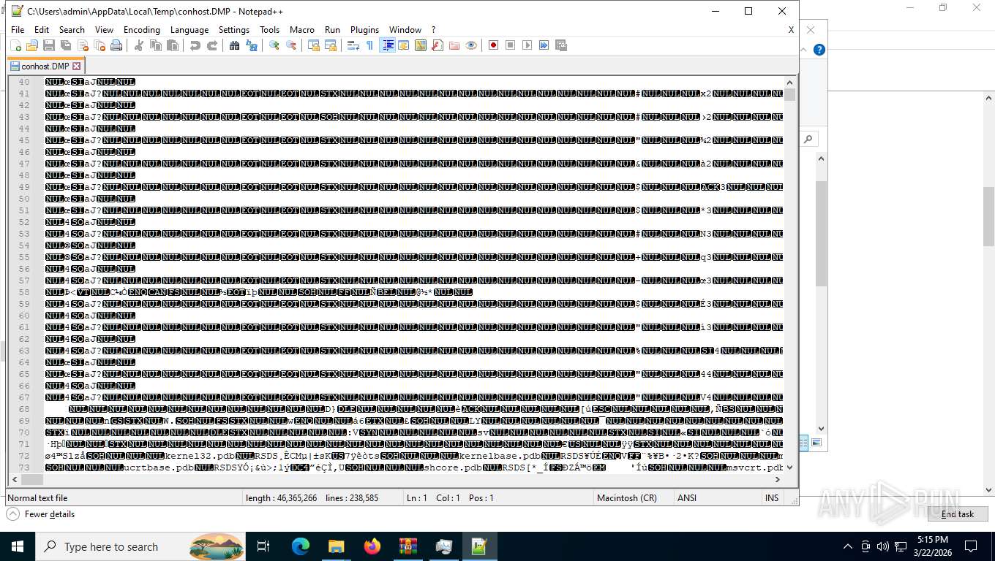995x561 pixels.
Task: Click the Macintosh (CR) line ending status field
Action: (634, 498)
